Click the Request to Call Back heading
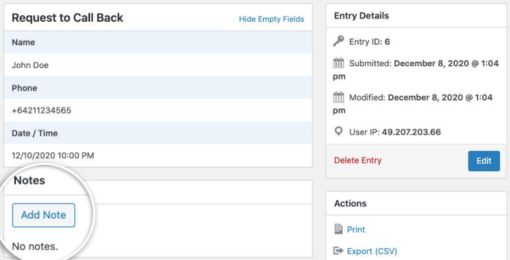 coord(68,18)
